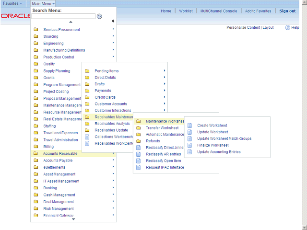
Task: Click the Billing folder icon
Action: [36, 146]
